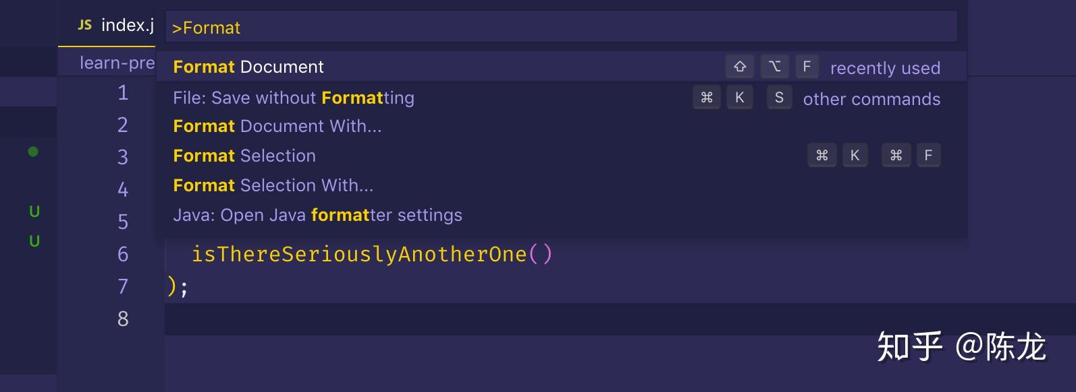Focus the command palette input containing >Format
Image resolution: width=1076 pixels, height=392 pixels.
pos(560,28)
